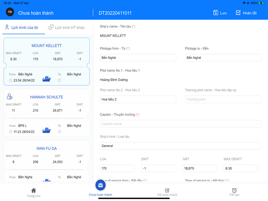The width and height of the screenshot is (268, 201).
Task: Click the user icon beside Lịch trình của tôi
Action: point(7,27)
